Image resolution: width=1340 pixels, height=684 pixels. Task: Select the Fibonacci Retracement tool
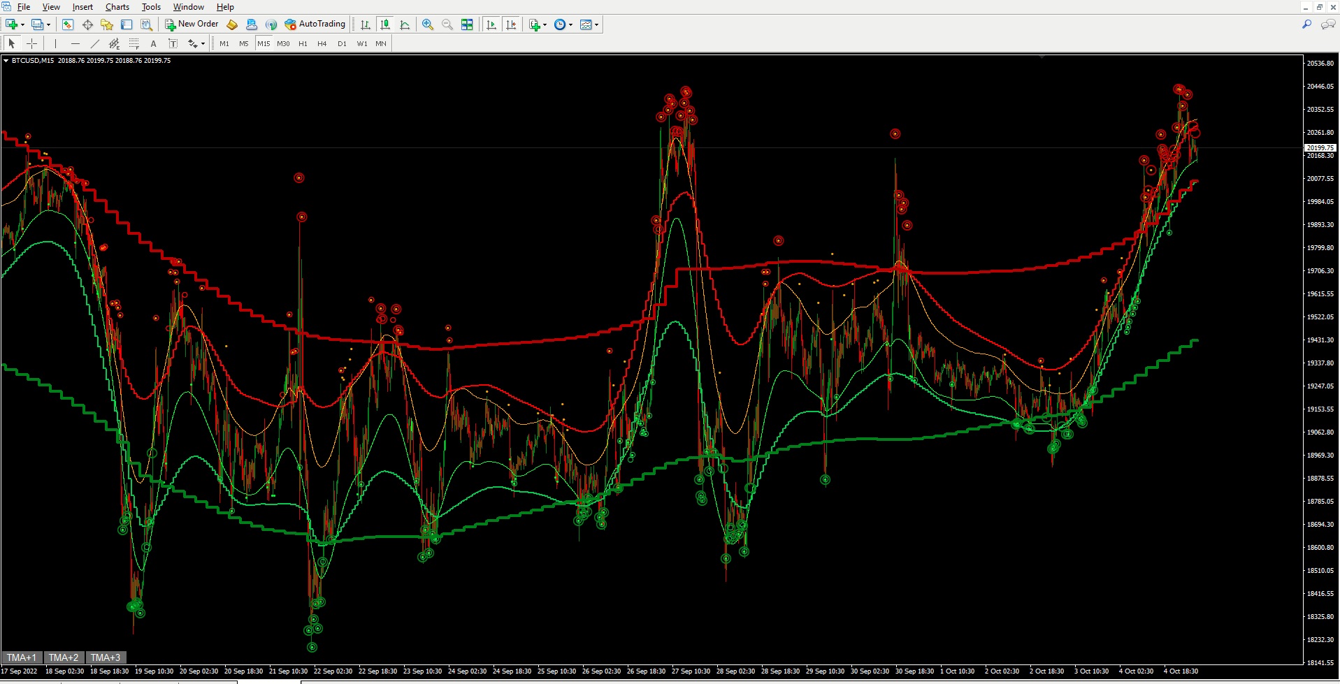134,43
